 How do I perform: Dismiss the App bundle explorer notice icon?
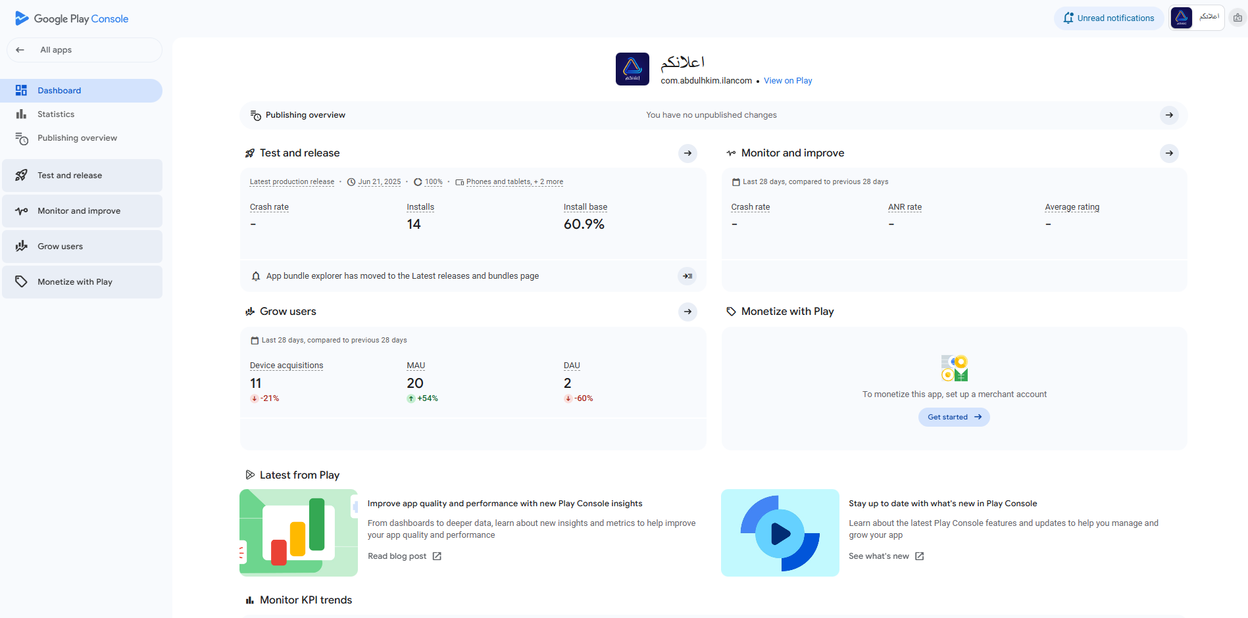pyautogui.click(x=687, y=276)
